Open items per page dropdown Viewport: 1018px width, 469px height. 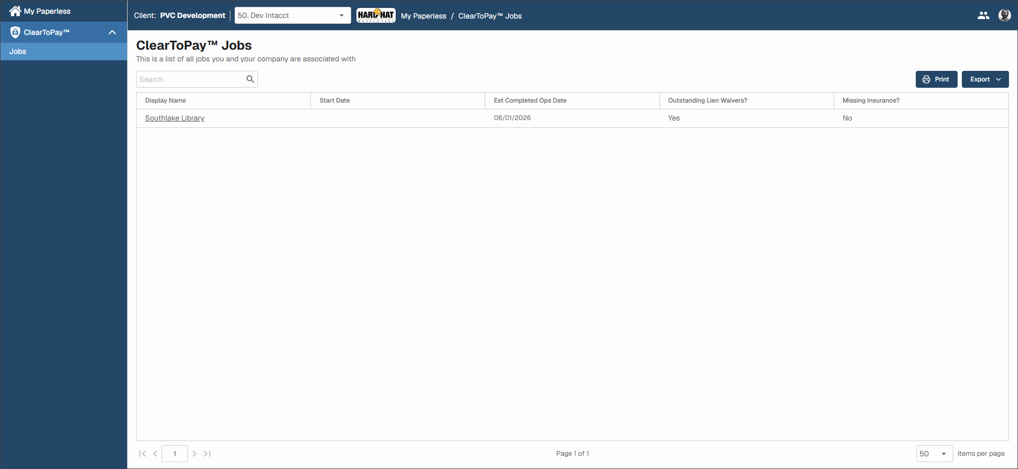point(934,454)
